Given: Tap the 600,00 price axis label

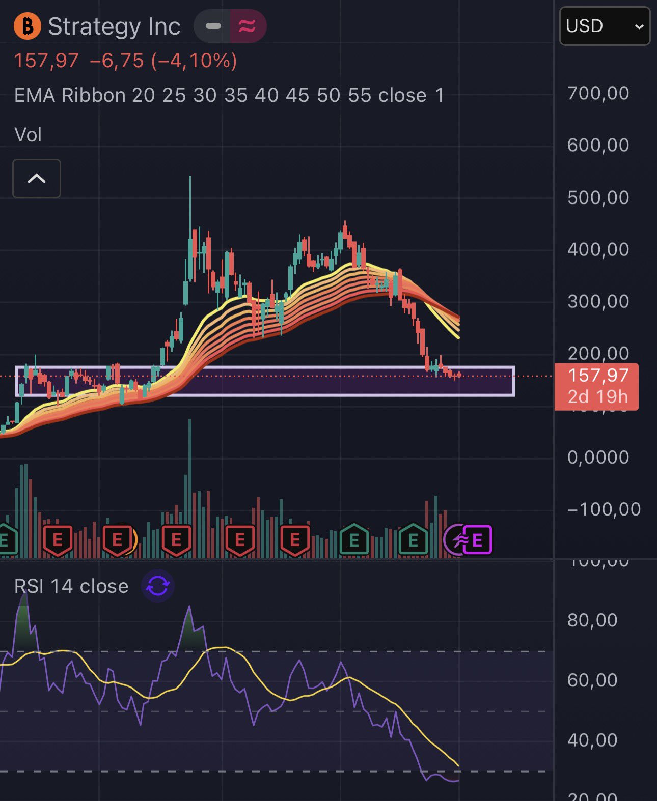Looking at the screenshot, I should click(x=598, y=145).
